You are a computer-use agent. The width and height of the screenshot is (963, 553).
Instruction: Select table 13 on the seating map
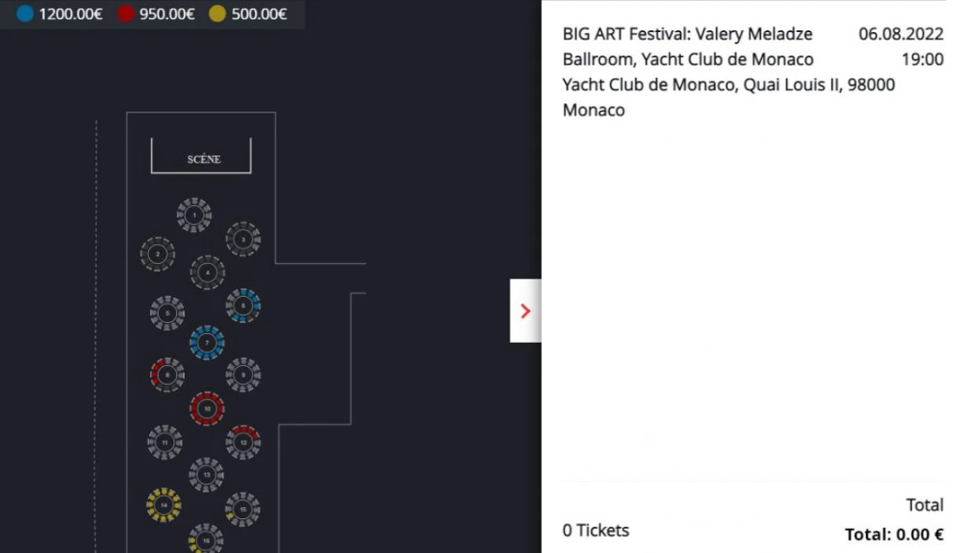pyautogui.click(x=206, y=474)
